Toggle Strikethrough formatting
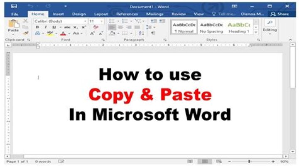Screen dimensions: 299x167 coord(67,27)
